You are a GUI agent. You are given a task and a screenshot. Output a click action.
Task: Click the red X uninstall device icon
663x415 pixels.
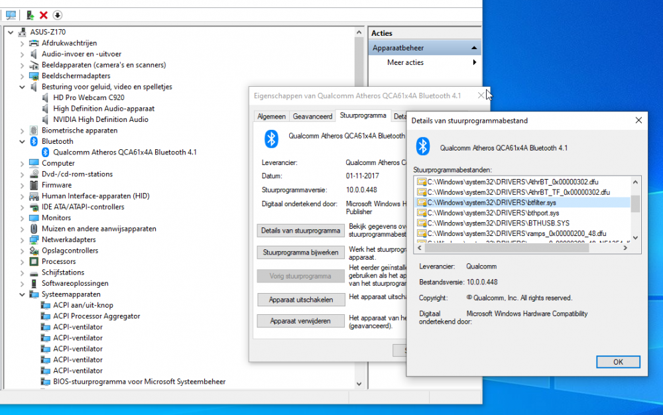44,15
